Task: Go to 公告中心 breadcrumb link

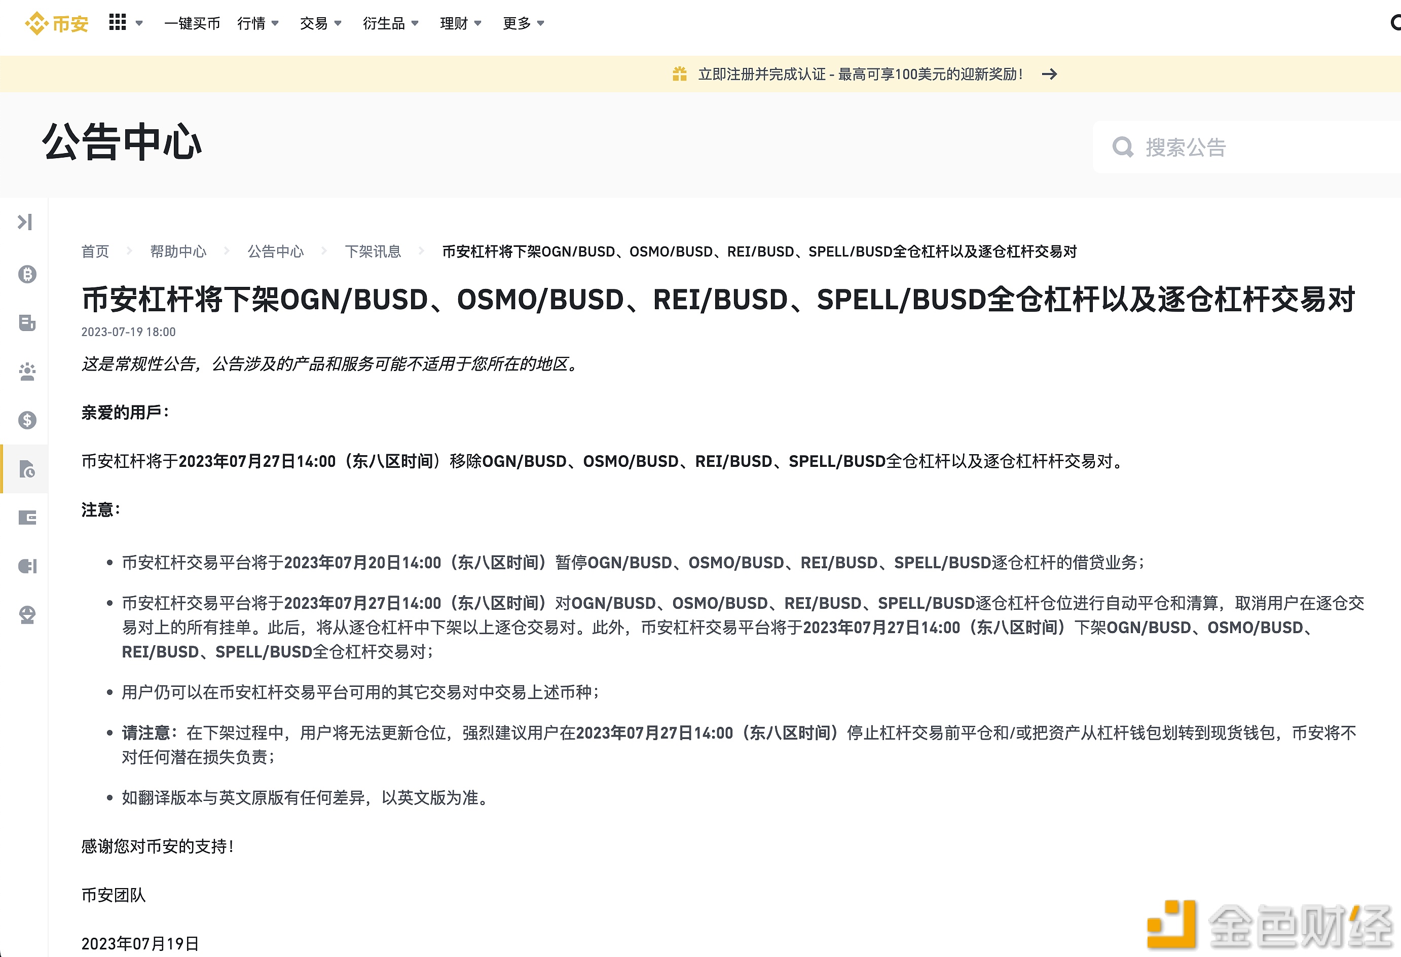Action: pyautogui.click(x=276, y=251)
